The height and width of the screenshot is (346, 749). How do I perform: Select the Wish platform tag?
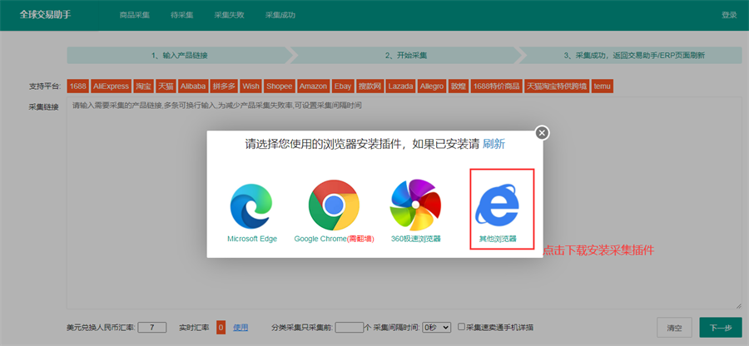tap(250, 86)
